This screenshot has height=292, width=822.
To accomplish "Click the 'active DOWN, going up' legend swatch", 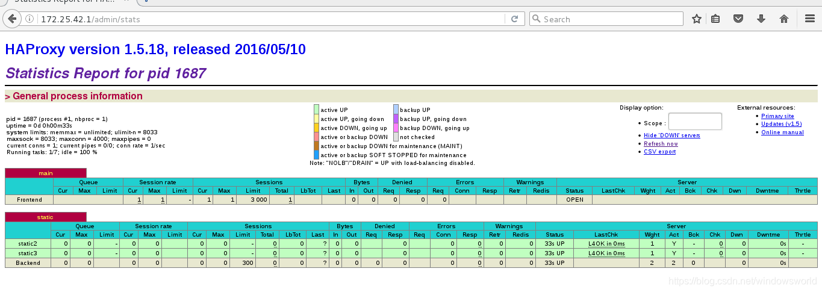I will pyautogui.click(x=316, y=128).
